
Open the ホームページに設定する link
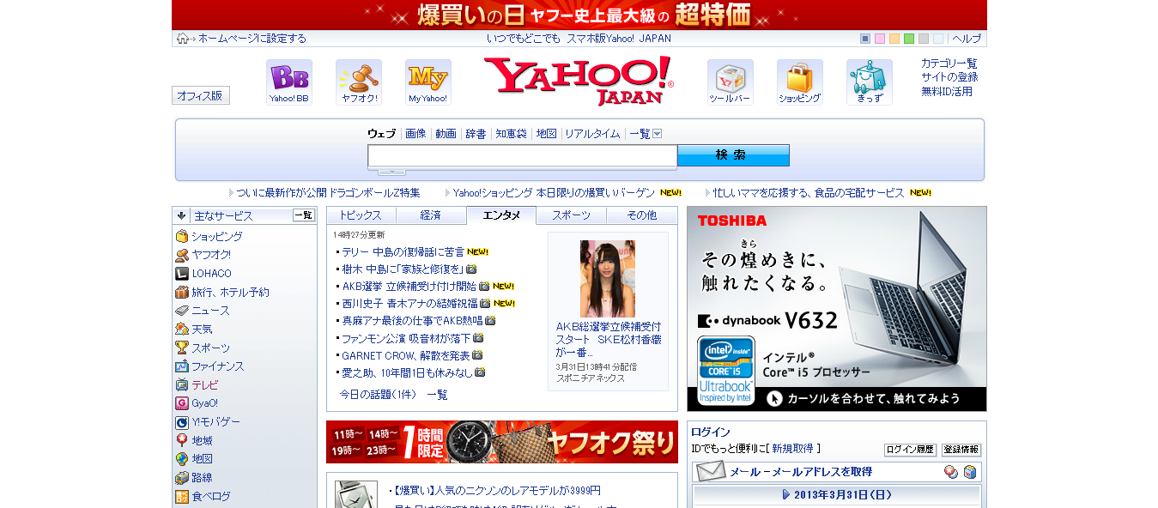tap(252, 39)
